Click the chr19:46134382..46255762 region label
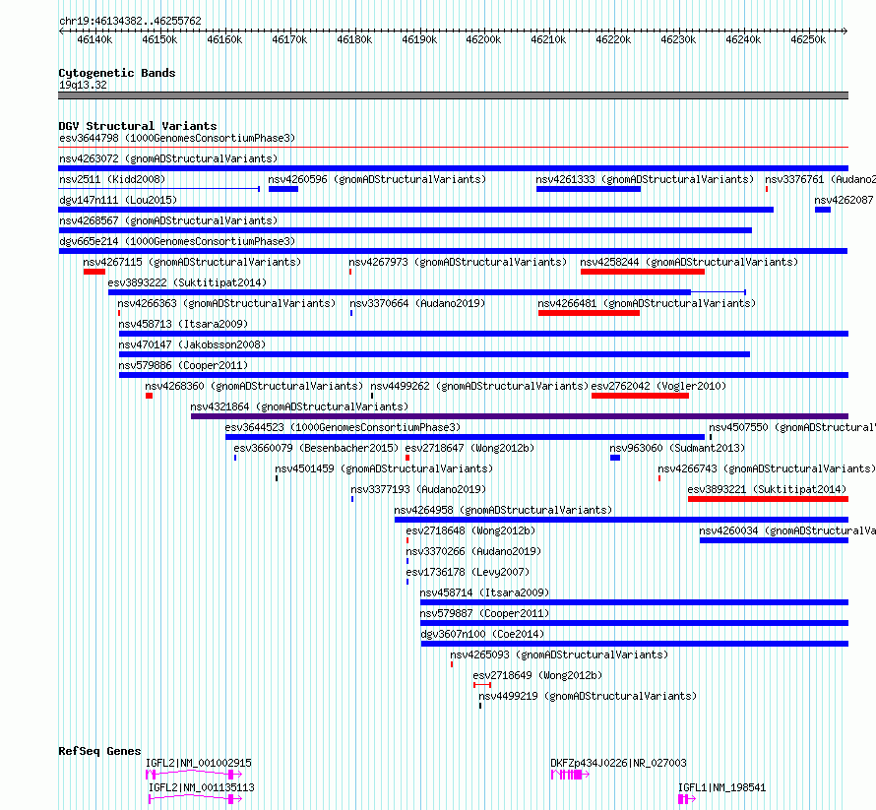The image size is (876, 810). (130, 22)
